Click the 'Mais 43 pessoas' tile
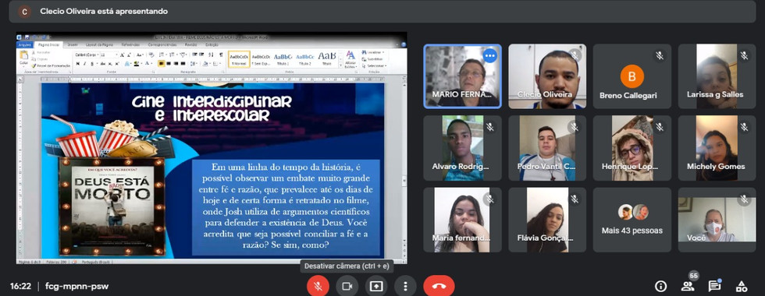Screen dimensions: 765x296 click(632, 220)
